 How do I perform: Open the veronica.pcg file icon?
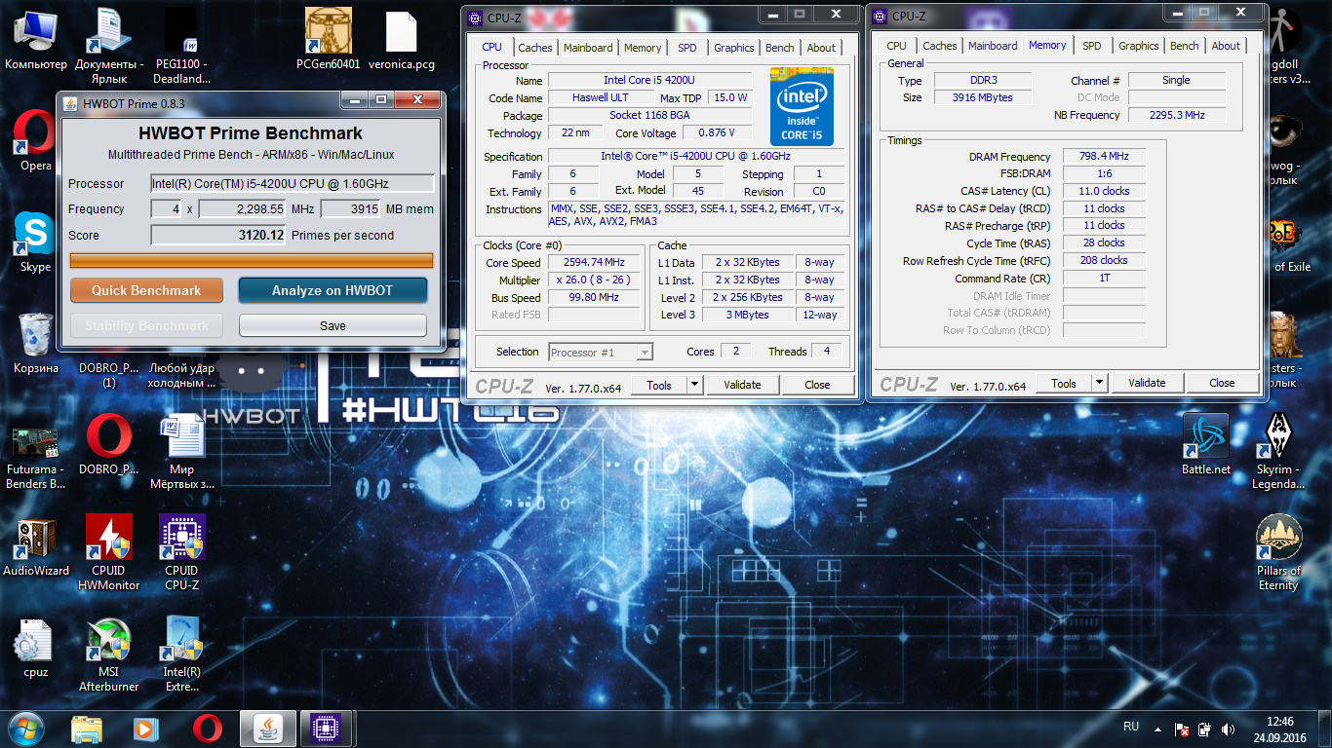click(401, 41)
